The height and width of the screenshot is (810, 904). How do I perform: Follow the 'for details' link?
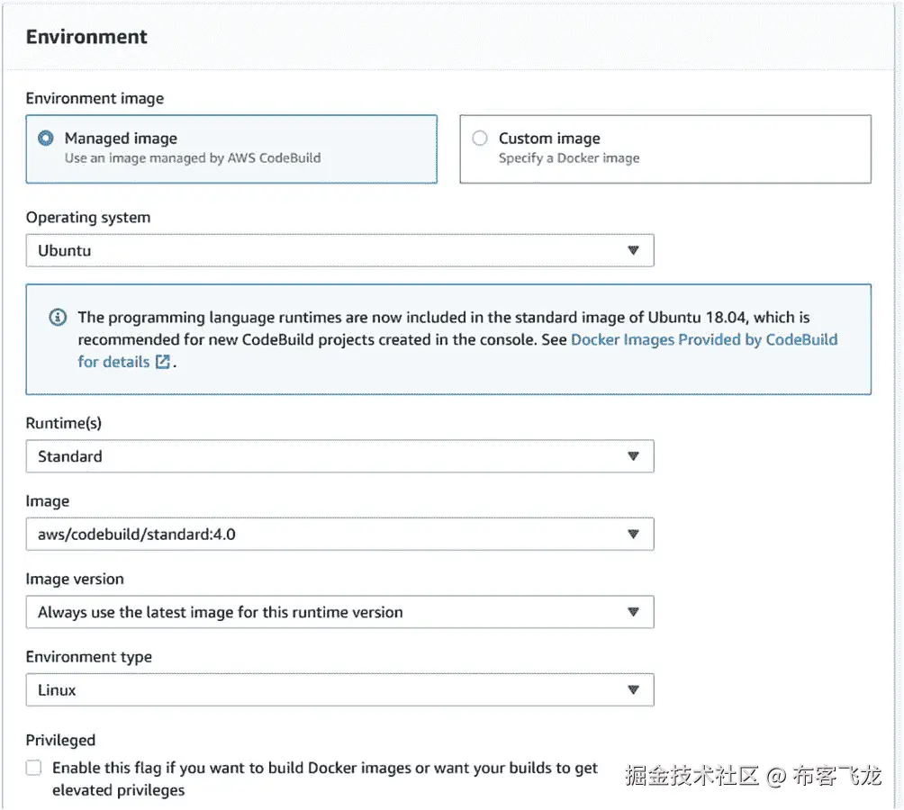(x=113, y=362)
